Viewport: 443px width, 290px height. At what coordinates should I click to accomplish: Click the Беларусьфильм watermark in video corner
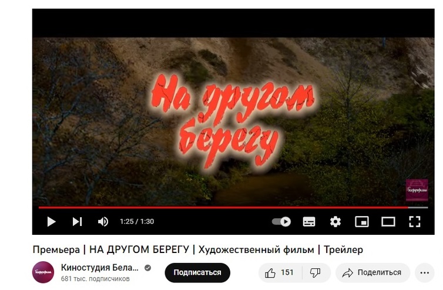(417, 190)
